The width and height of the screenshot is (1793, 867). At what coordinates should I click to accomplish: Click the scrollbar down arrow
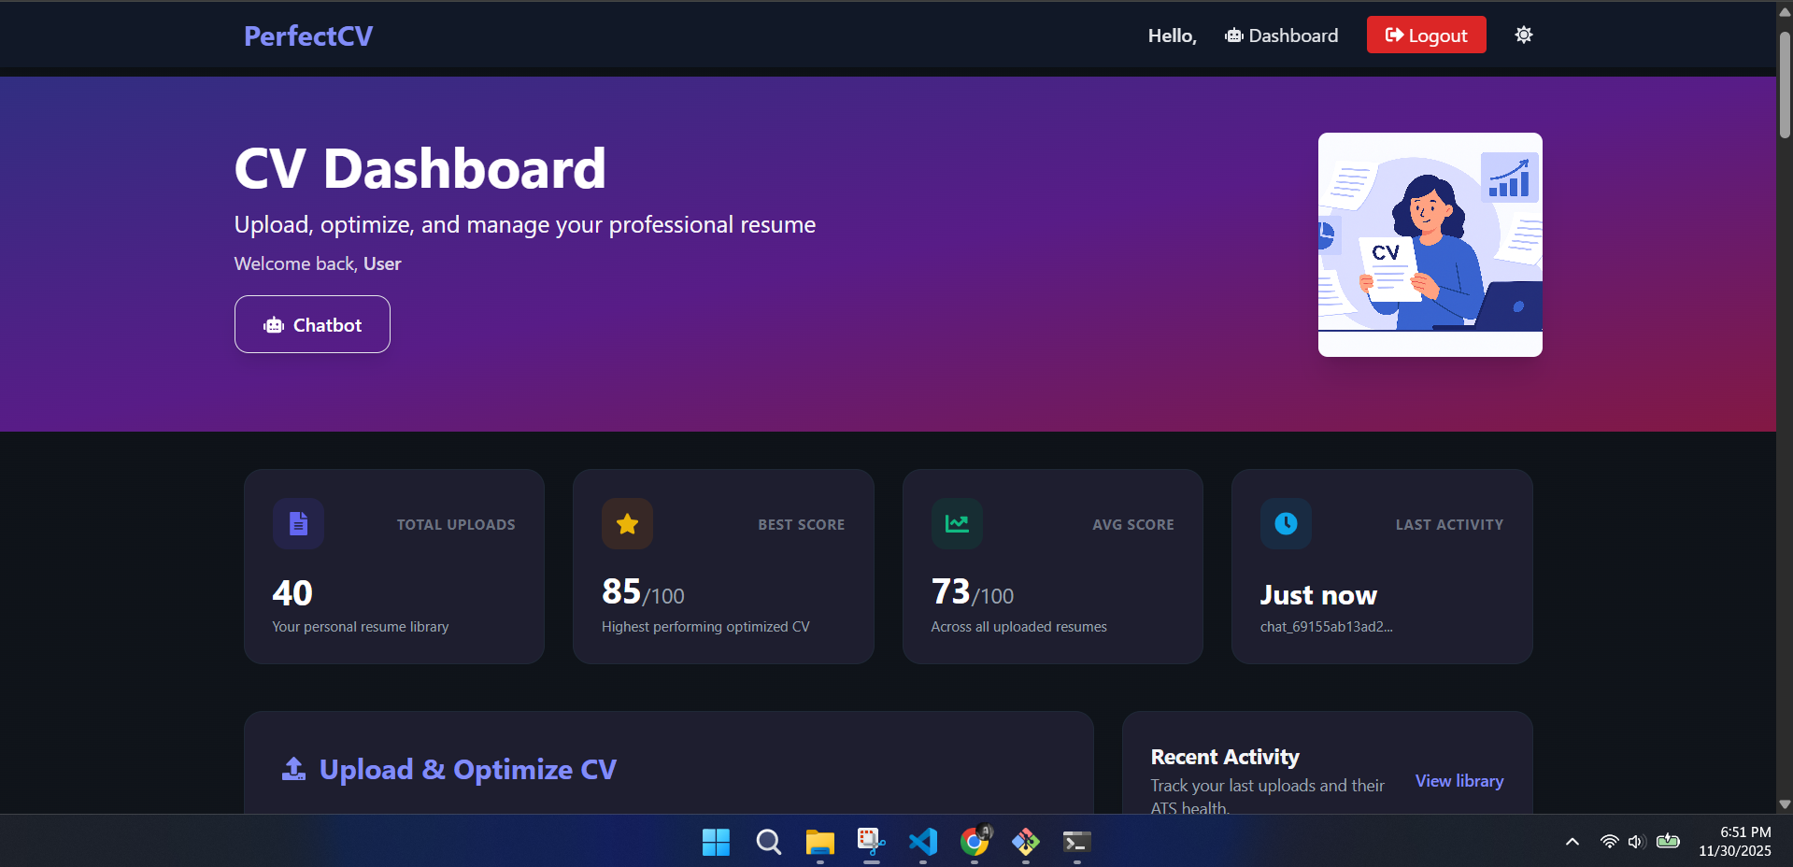(x=1783, y=804)
